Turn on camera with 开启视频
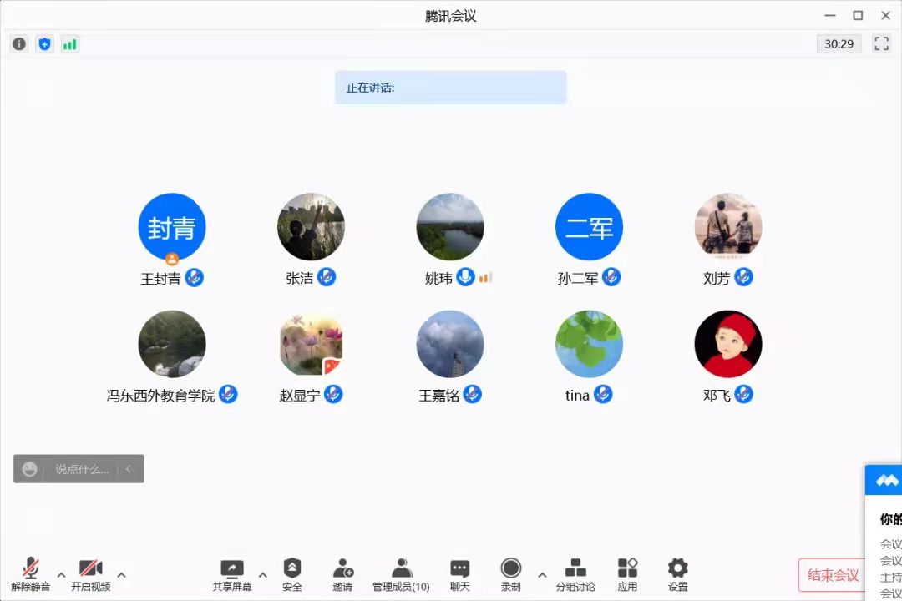Viewport: 902px width, 601px height. coord(90,575)
